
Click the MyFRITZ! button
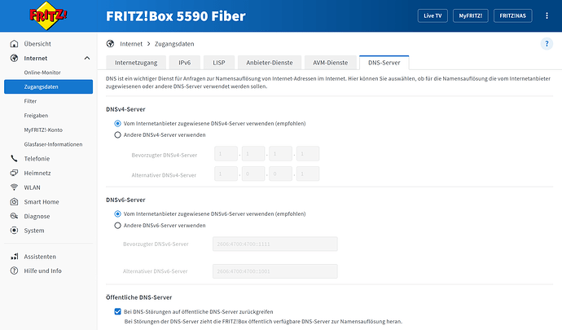point(471,15)
